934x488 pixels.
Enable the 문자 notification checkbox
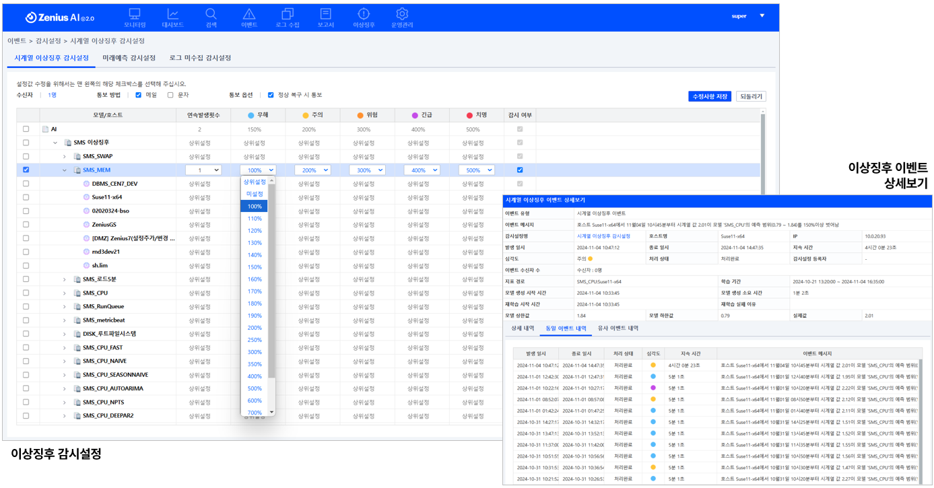point(170,95)
